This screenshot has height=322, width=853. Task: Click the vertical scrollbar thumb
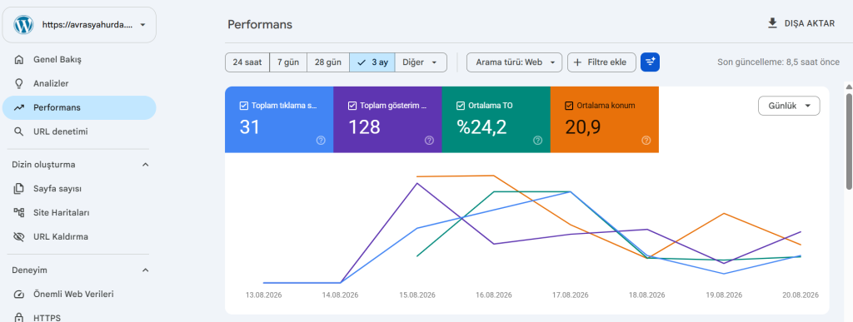(849, 141)
